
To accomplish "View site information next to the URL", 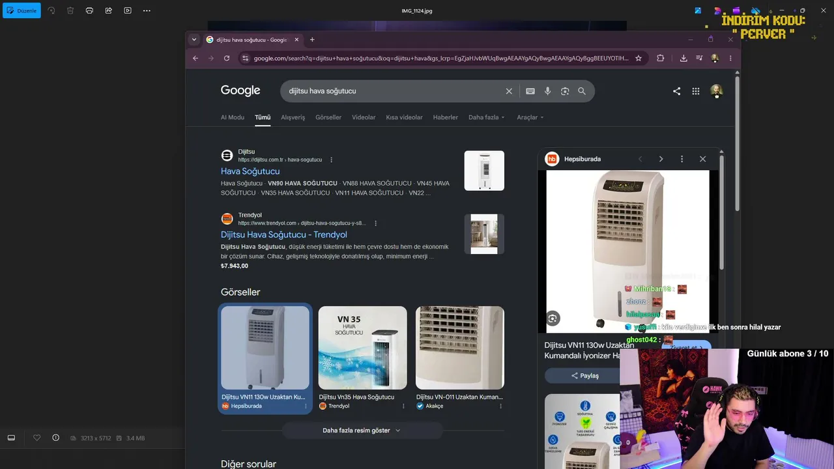I will click(245, 58).
